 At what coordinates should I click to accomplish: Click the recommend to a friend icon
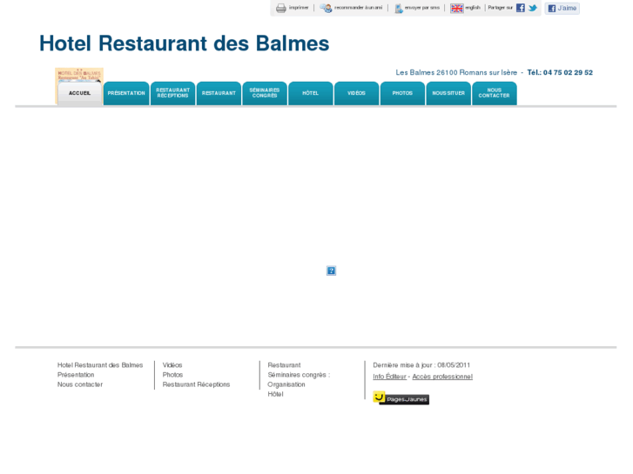[326, 8]
